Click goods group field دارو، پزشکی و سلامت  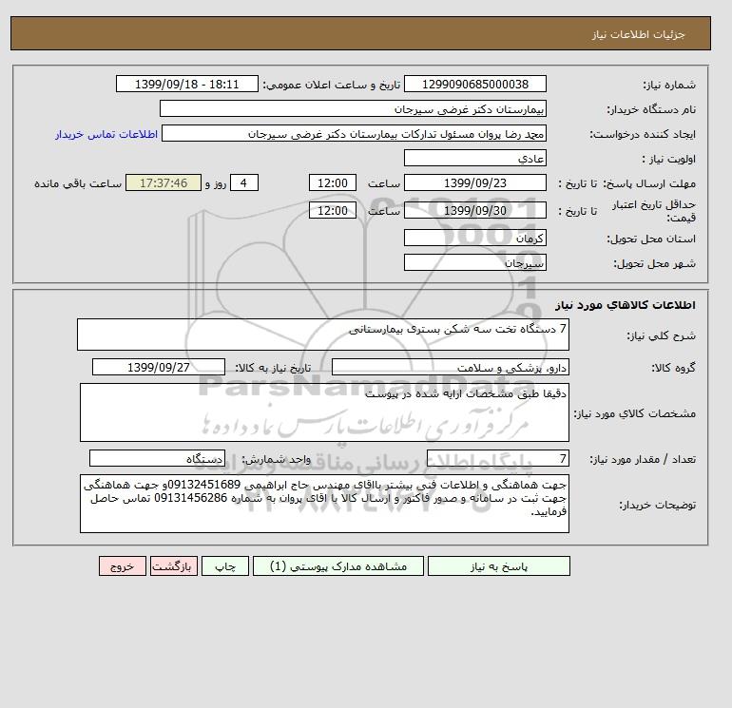(x=451, y=367)
